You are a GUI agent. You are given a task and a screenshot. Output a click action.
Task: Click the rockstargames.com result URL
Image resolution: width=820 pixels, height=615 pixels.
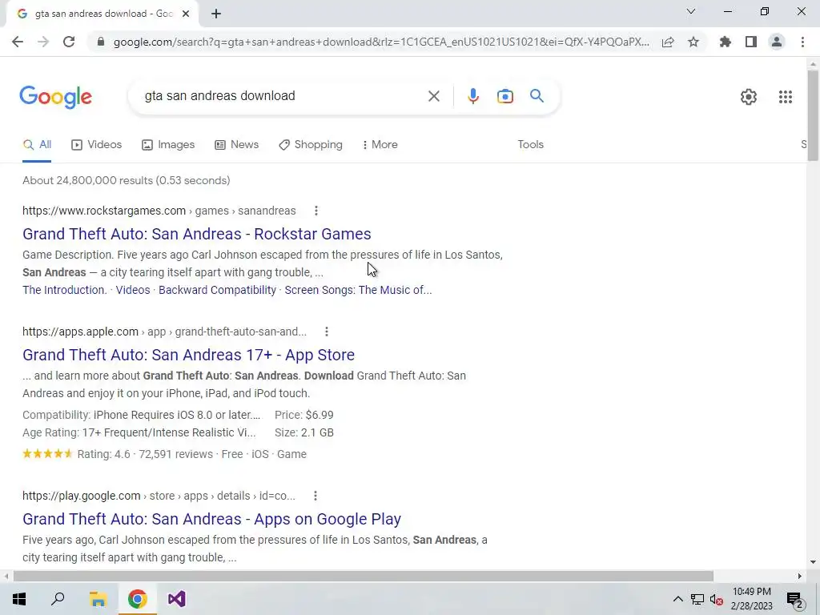pyautogui.click(x=159, y=211)
